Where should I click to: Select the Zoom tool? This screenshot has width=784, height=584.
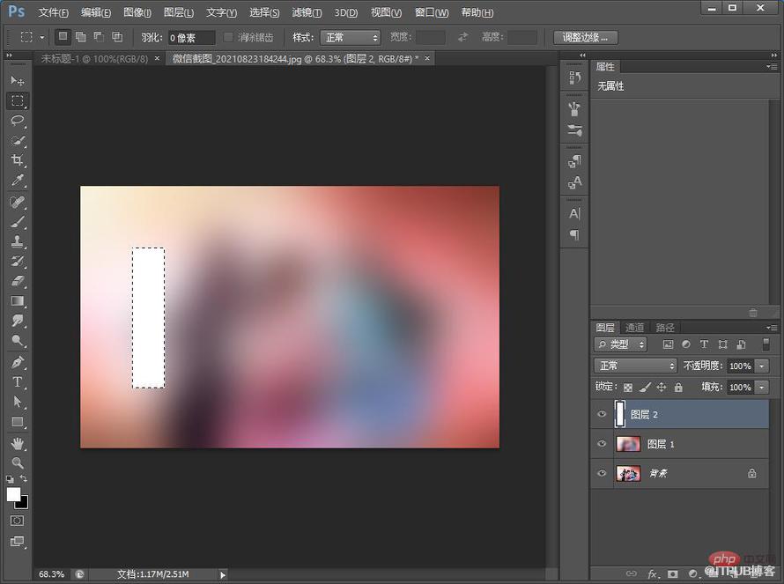click(18, 462)
